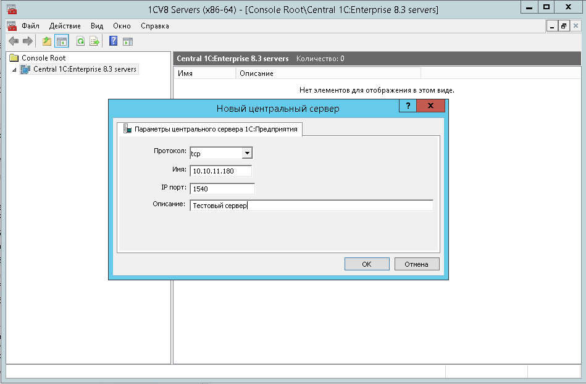
Task: Toggle the Show/Hide Console Tree icon
Action: [x=61, y=41]
